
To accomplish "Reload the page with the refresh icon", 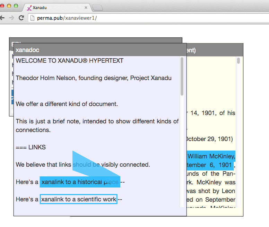I will coord(21,18).
